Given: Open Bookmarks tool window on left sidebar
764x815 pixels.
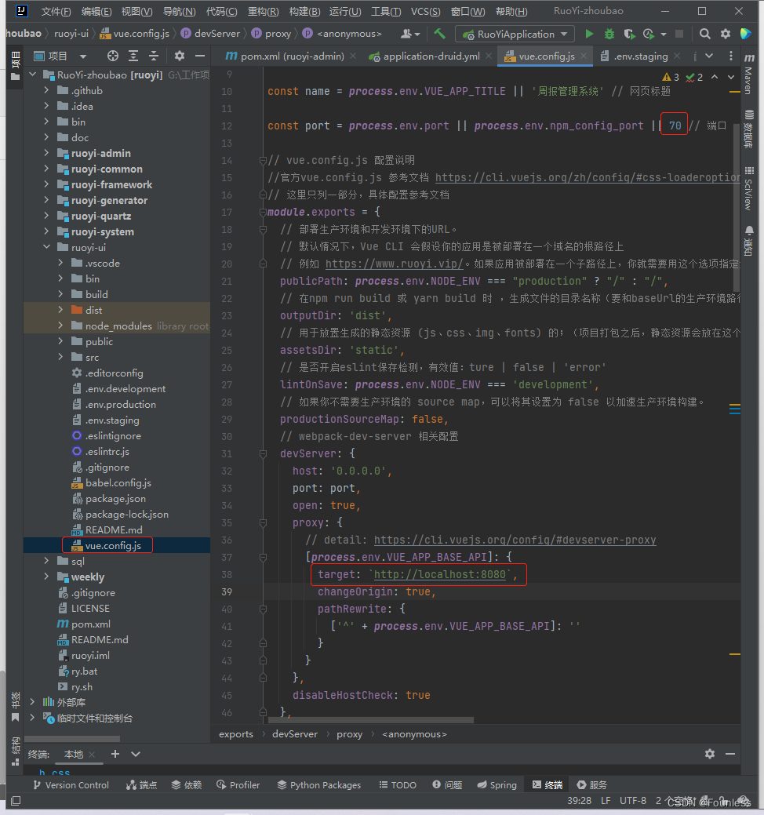Looking at the screenshot, I should [x=15, y=707].
